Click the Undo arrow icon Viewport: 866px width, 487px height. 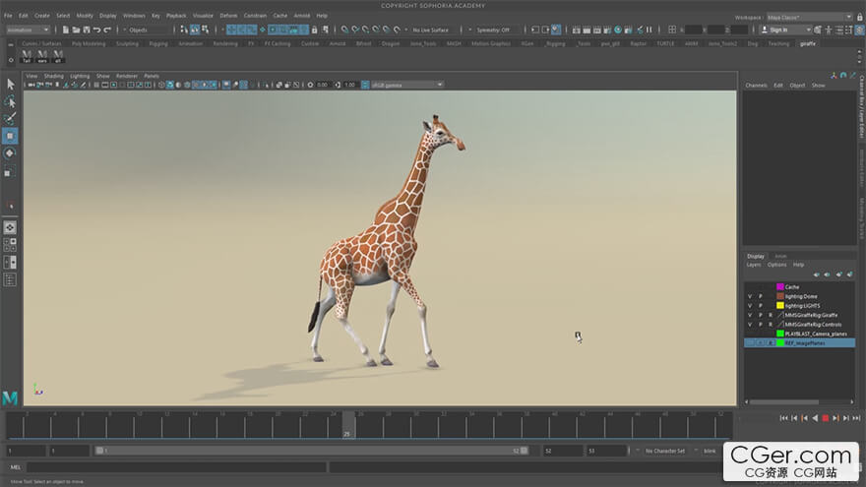click(x=95, y=30)
